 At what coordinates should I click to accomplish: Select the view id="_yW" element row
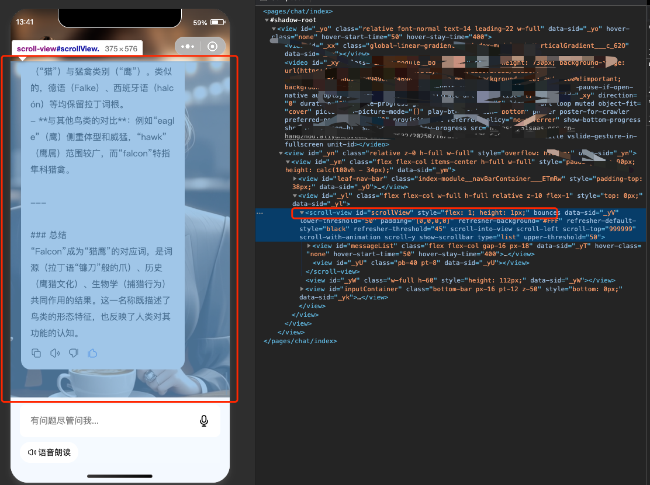click(x=460, y=280)
